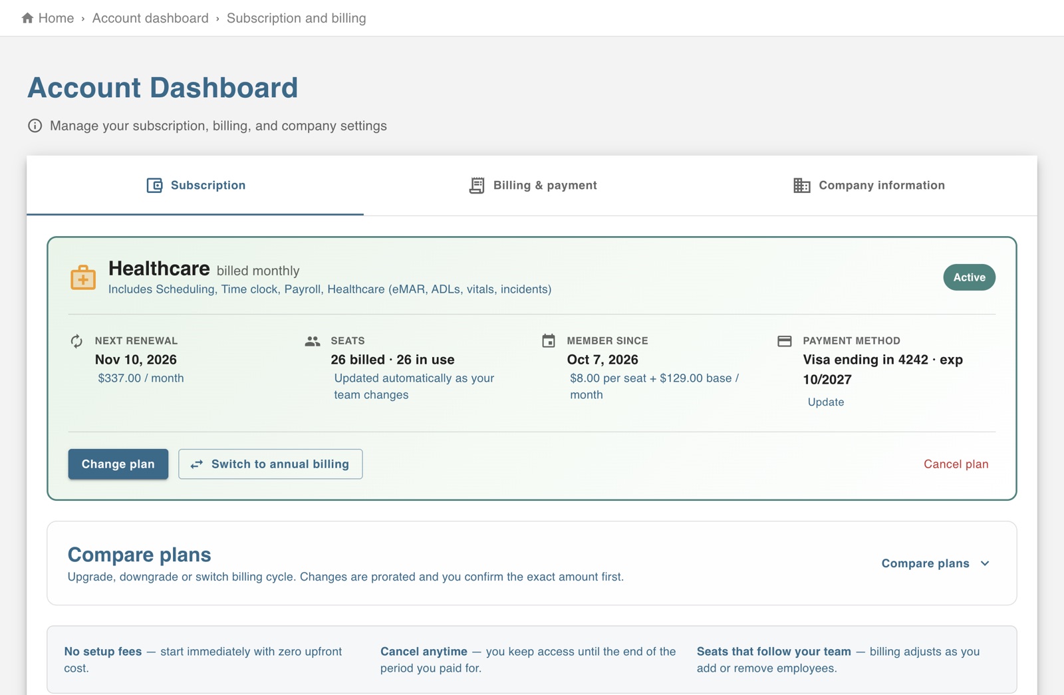The height and width of the screenshot is (695, 1064).
Task: Click the No setup fees text
Action: tap(103, 652)
